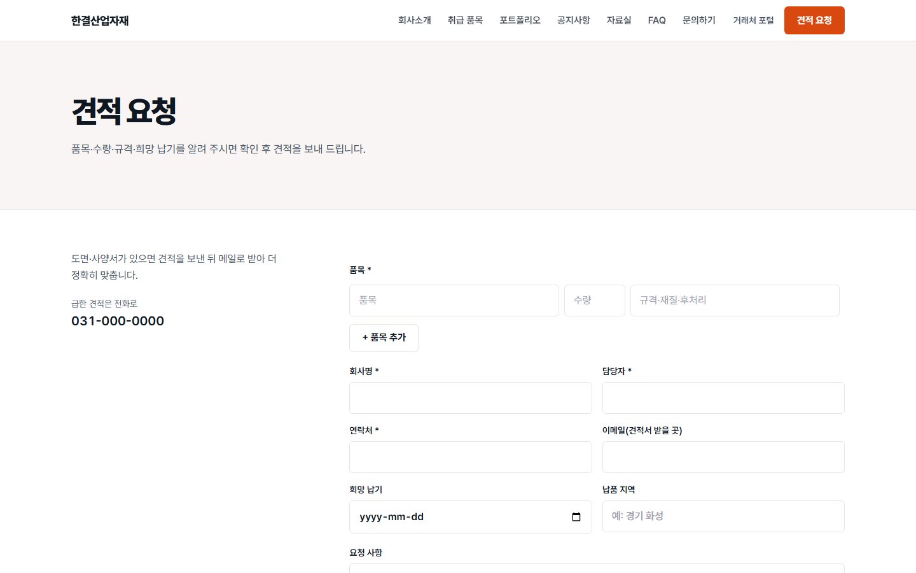
Task: Open the 거래처 포털 link
Action: [x=753, y=20]
